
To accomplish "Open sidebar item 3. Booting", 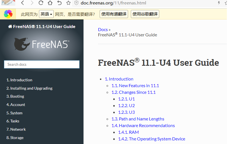I will click(15, 97).
